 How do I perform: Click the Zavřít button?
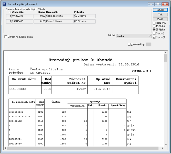coord(160,19)
